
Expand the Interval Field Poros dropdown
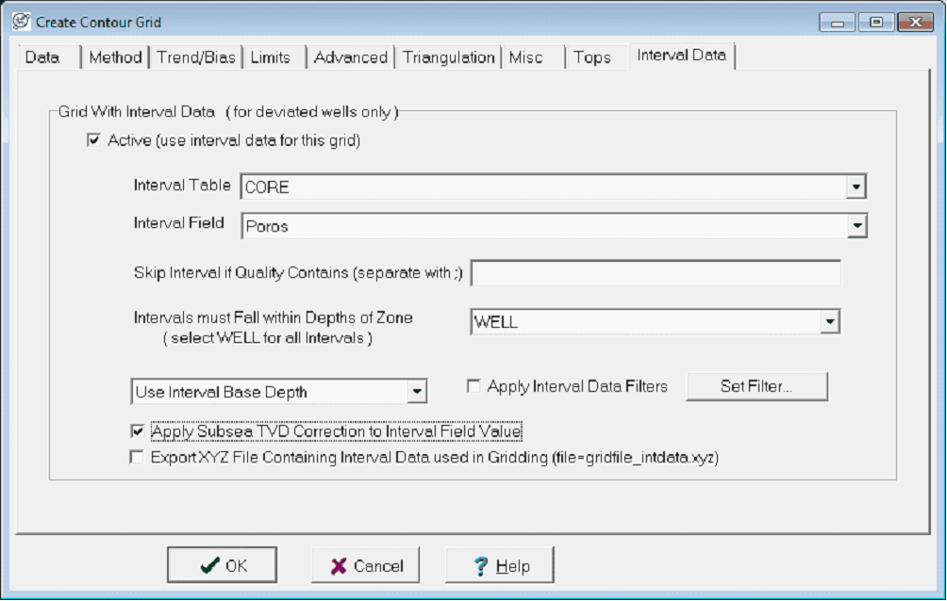tap(856, 225)
